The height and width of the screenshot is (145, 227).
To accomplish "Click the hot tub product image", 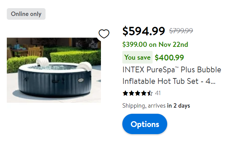I will [x=54, y=70].
